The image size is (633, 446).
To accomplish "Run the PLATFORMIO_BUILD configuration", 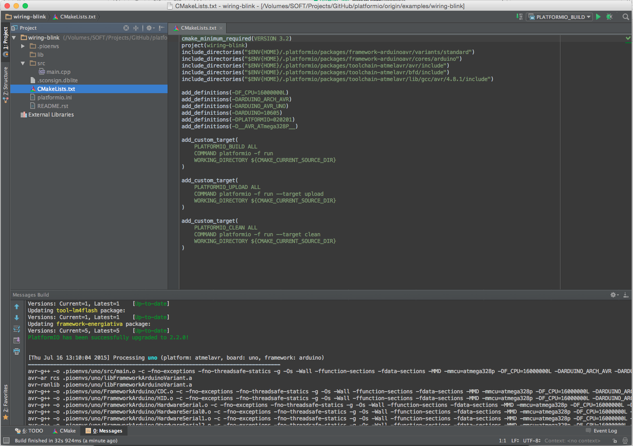I will (598, 17).
